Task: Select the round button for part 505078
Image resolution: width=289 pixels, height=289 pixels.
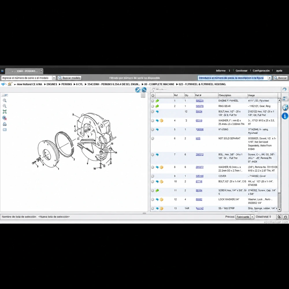Action: point(152,106)
